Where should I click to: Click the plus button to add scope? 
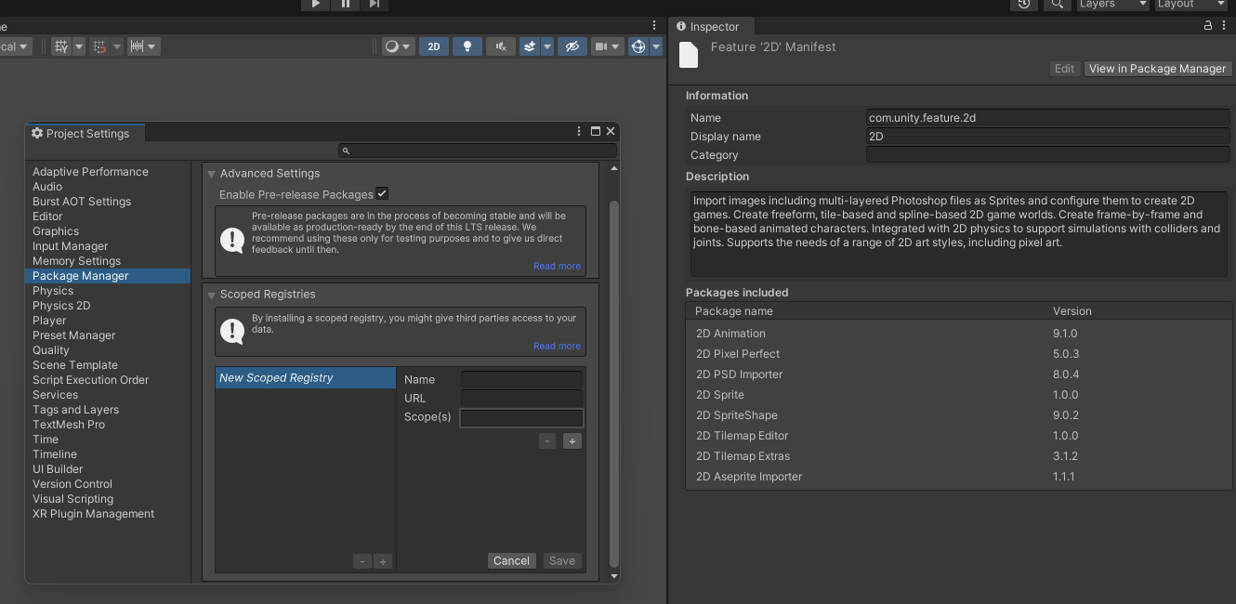pyautogui.click(x=572, y=441)
